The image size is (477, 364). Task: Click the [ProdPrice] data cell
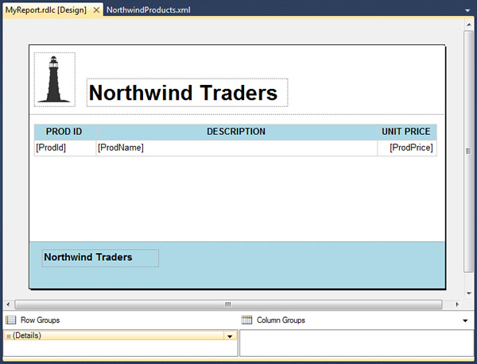coord(407,148)
